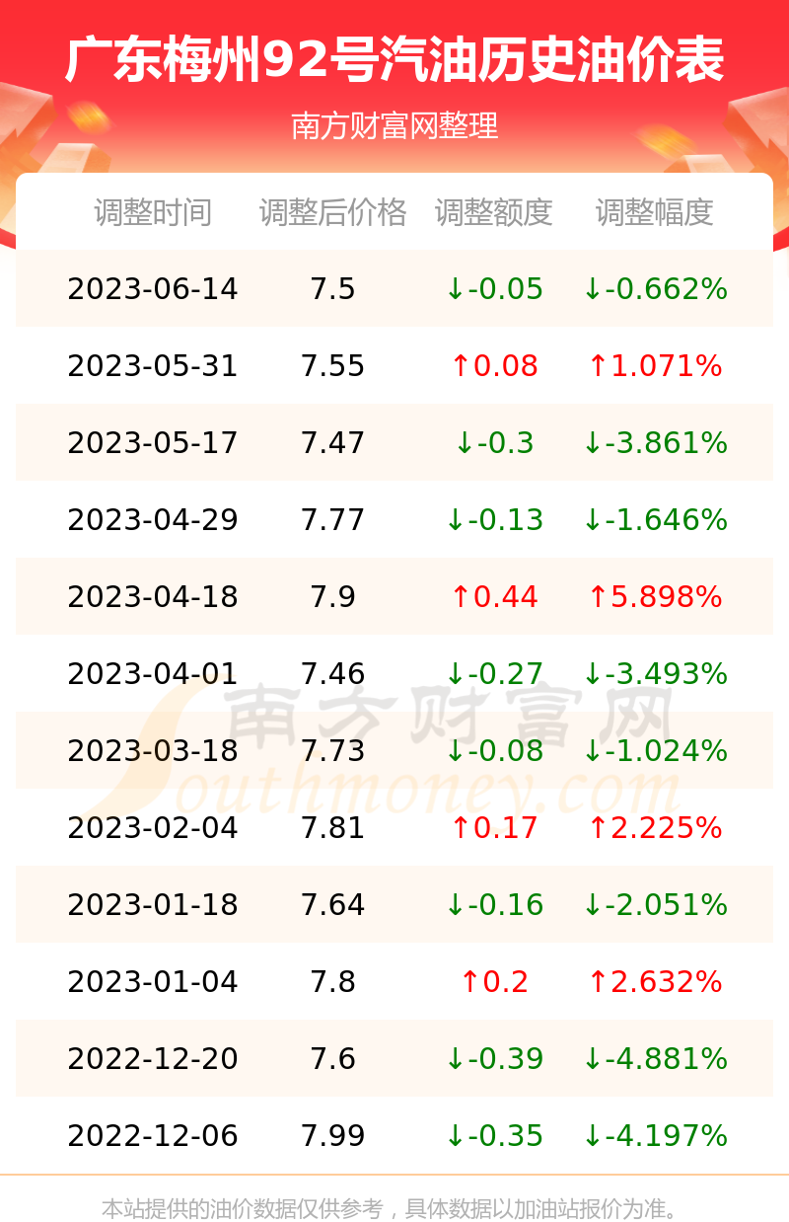Click the 2023-06-14 date cell
This screenshot has width=789, height=1222.
pos(153,289)
